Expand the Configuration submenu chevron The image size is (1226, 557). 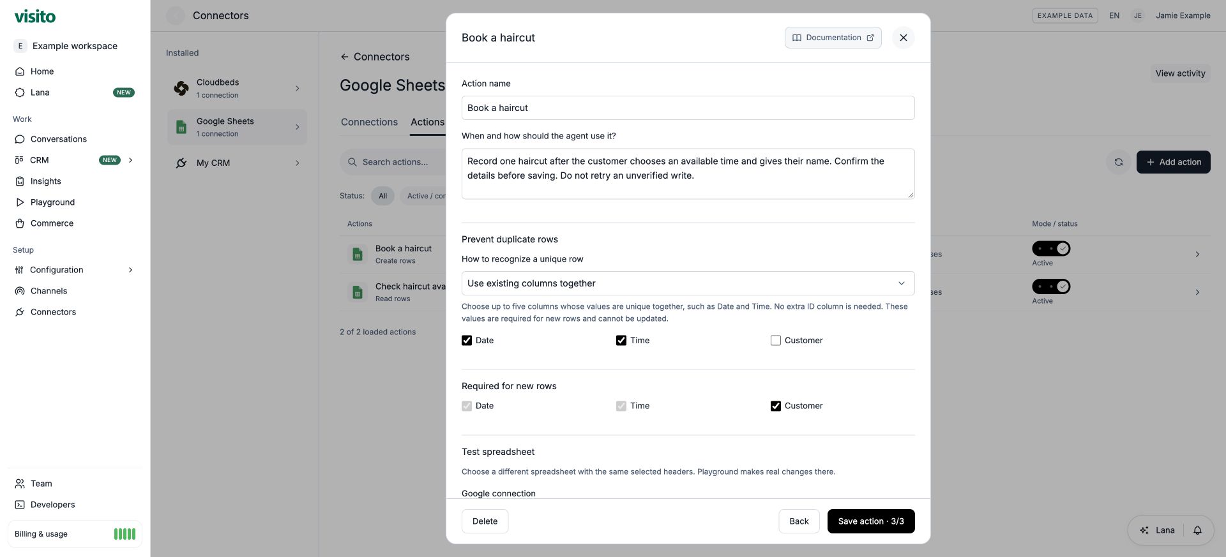[131, 270]
